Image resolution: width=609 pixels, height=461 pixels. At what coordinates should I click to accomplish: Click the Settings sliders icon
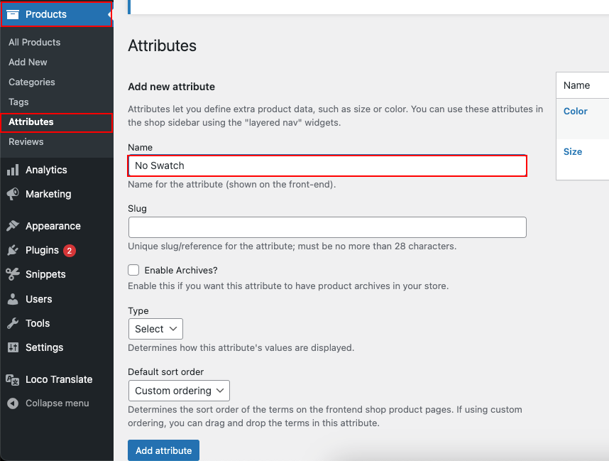13,347
